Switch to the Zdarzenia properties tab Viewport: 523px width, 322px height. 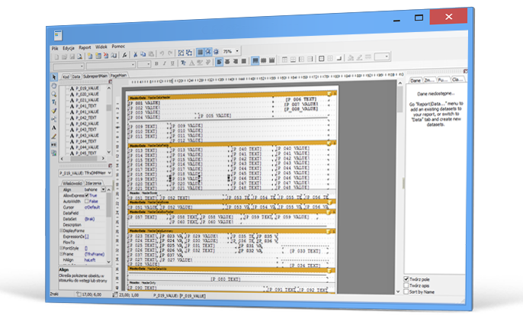tap(95, 183)
